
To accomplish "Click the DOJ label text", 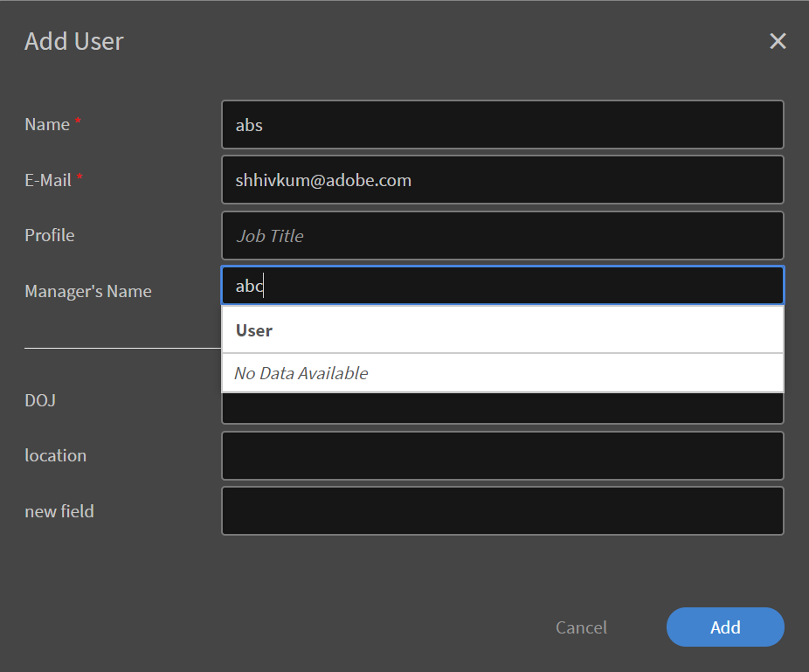I will coord(40,400).
